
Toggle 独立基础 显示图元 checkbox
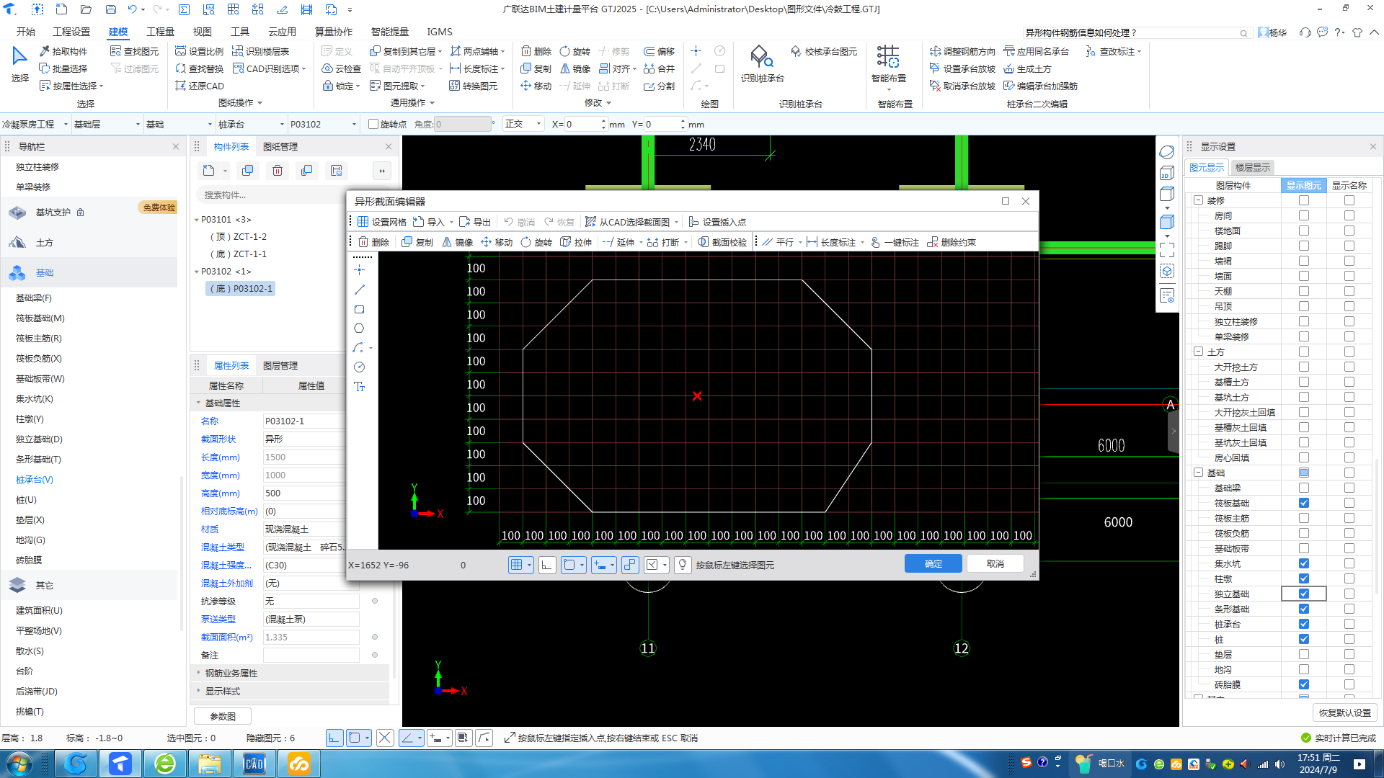1304,594
